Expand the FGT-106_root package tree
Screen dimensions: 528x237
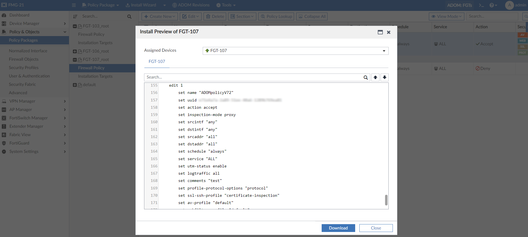(x=75, y=51)
